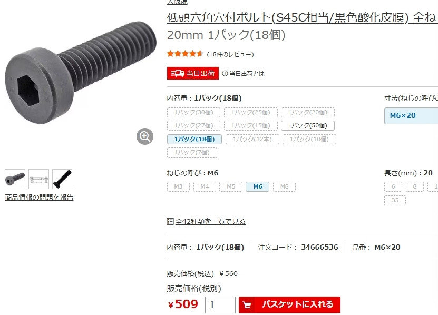Viewport: 438px width, 315px height.
Task: Open the M6×20 dimension dropdown
Action: pyautogui.click(x=411, y=115)
